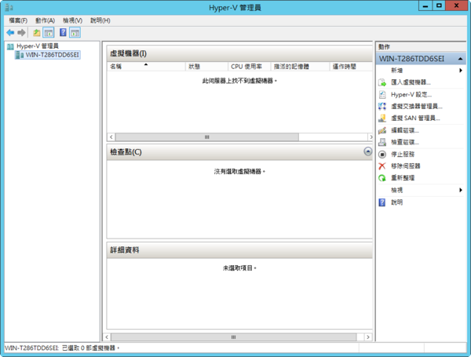Collapse the 檢查點(C) panel
This screenshot has height=357, width=471.
point(367,151)
